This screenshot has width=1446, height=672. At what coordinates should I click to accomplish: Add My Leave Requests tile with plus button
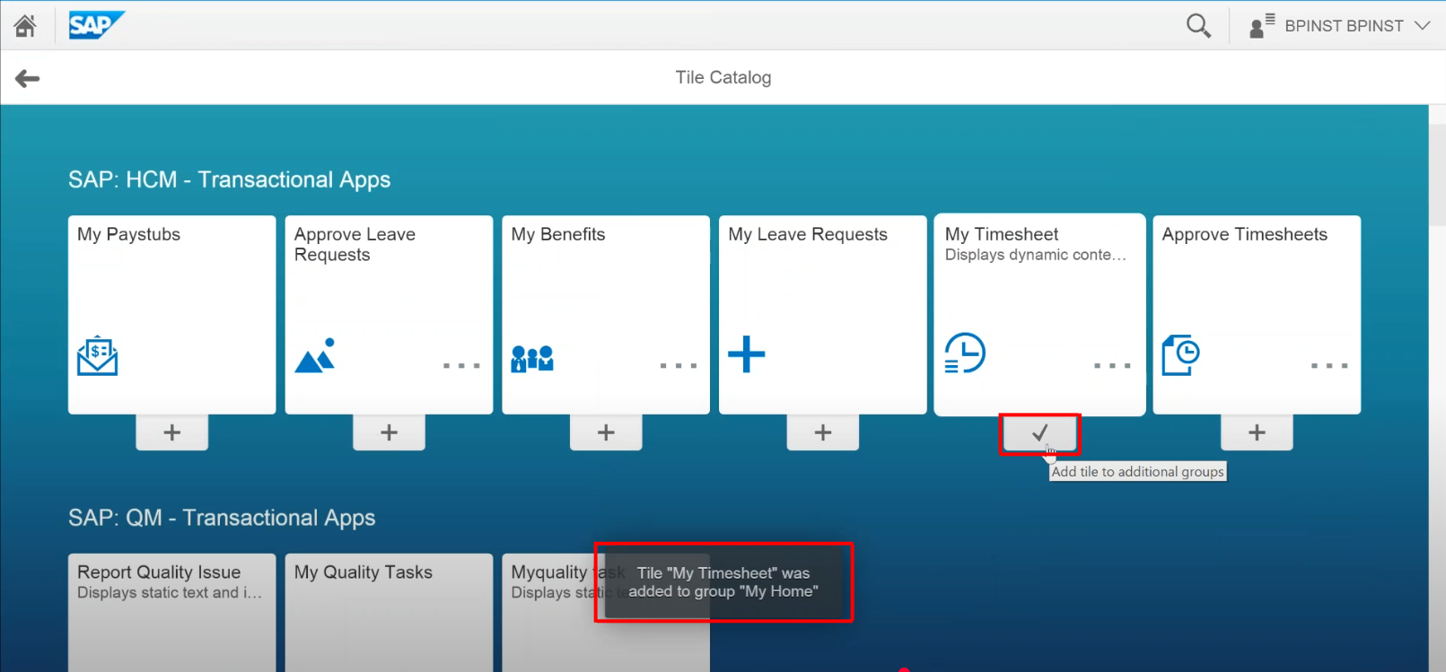(823, 433)
